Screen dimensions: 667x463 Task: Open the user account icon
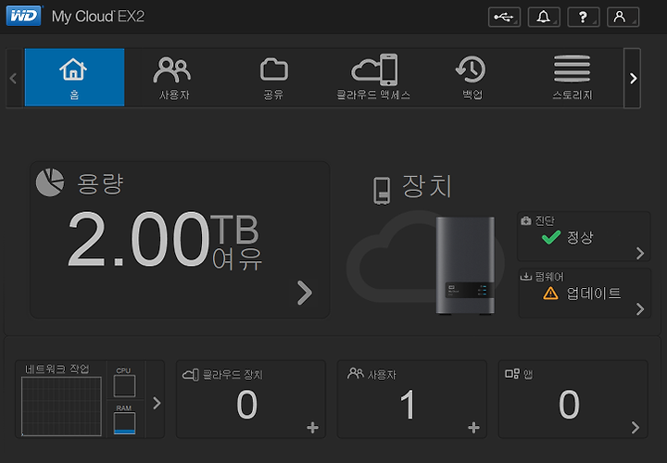pyautogui.click(x=623, y=17)
